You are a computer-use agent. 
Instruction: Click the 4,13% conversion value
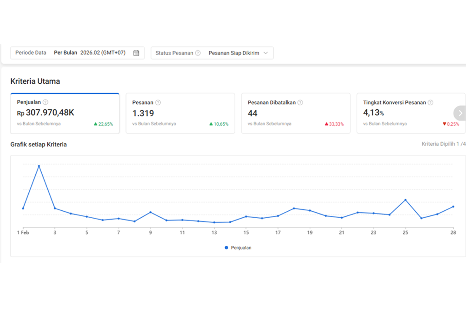pyautogui.click(x=374, y=113)
